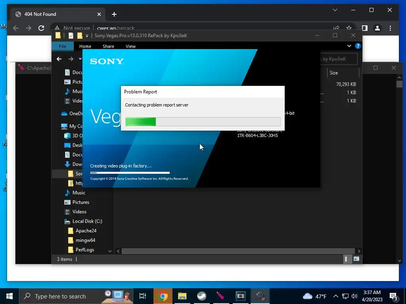406x304 pixels.
Task: Switch to Vegas Pro filmstrip icon on taskbar
Action: tap(240, 296)
